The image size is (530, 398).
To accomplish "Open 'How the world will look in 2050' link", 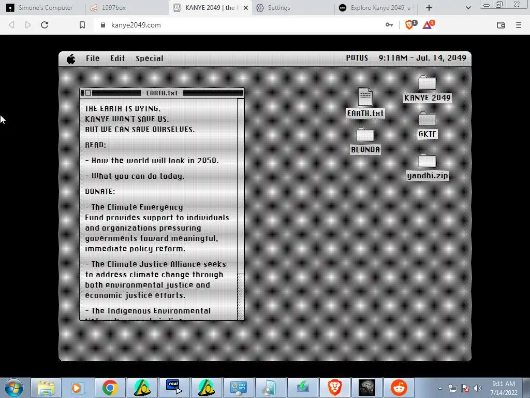I will (155, 161).
